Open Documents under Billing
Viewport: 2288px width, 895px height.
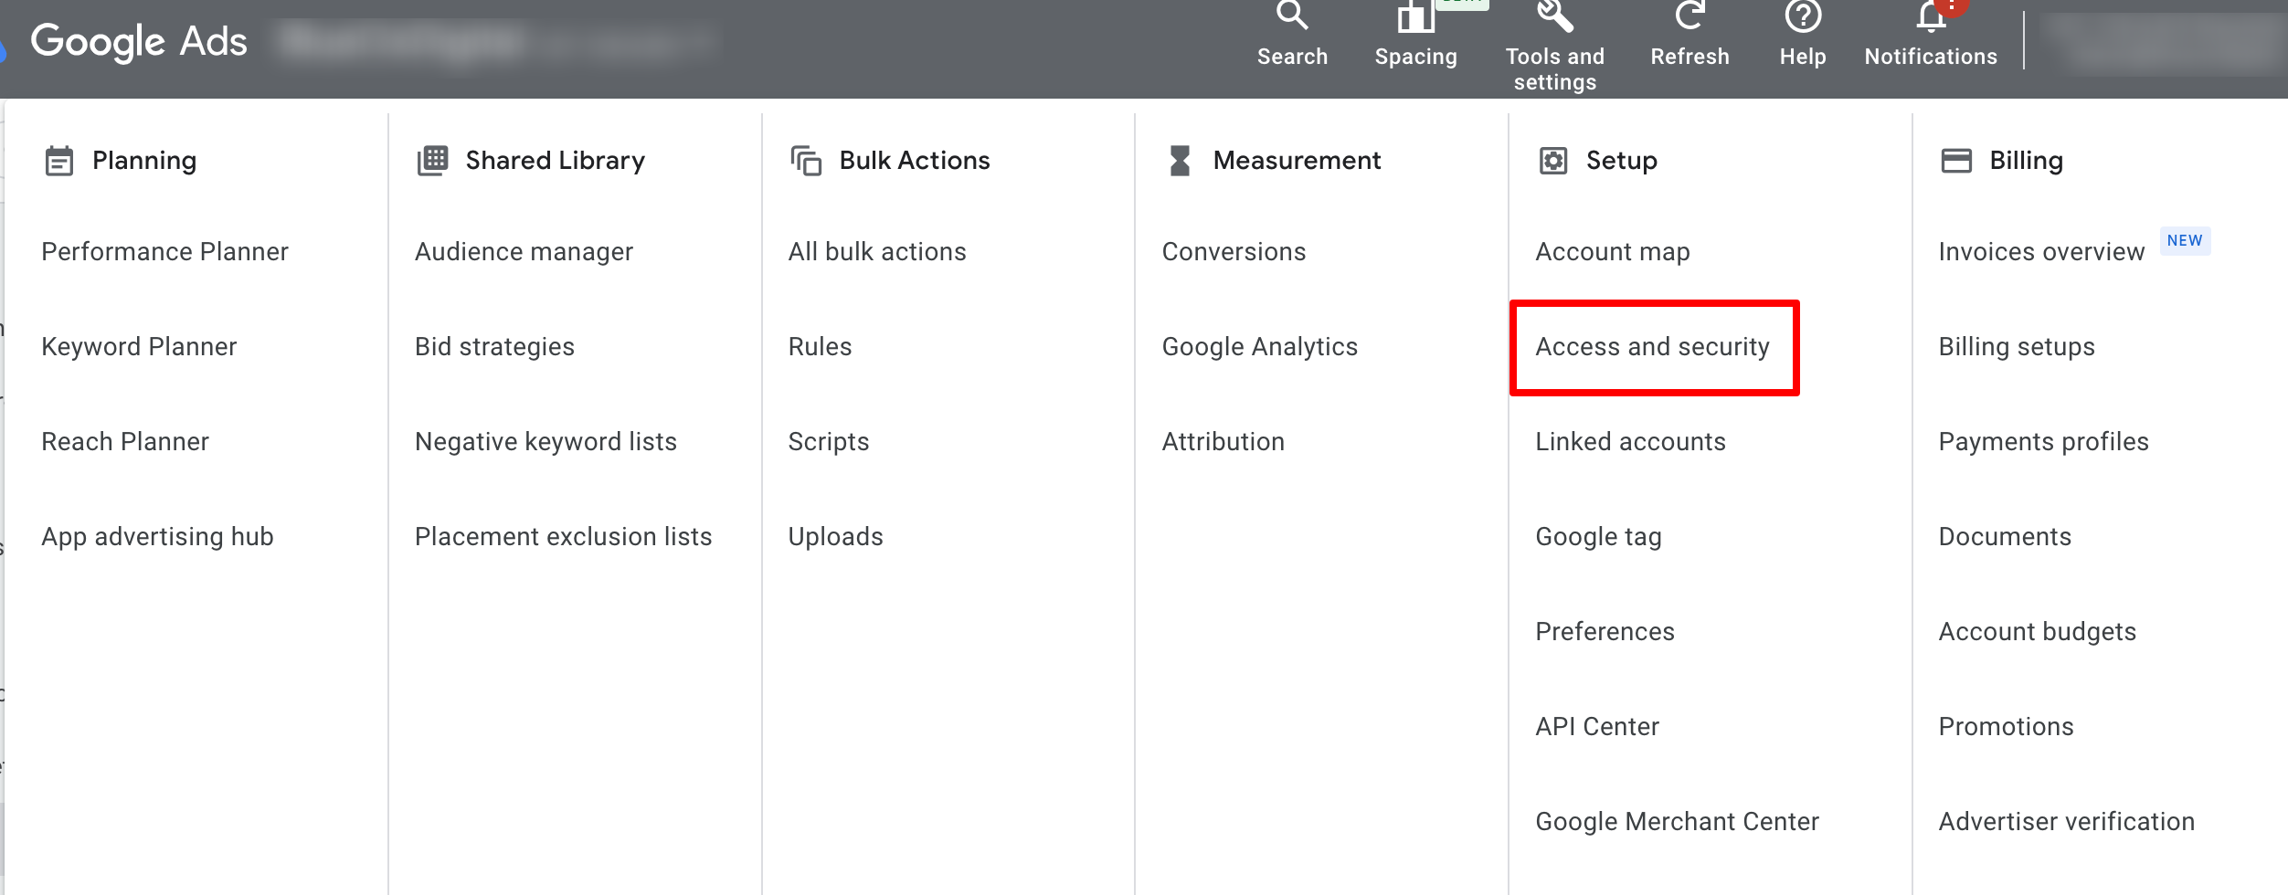click(2005, 537)
